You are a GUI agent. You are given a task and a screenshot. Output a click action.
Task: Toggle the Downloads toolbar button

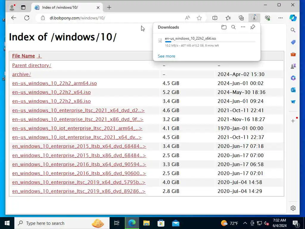(x=254, y=18)
